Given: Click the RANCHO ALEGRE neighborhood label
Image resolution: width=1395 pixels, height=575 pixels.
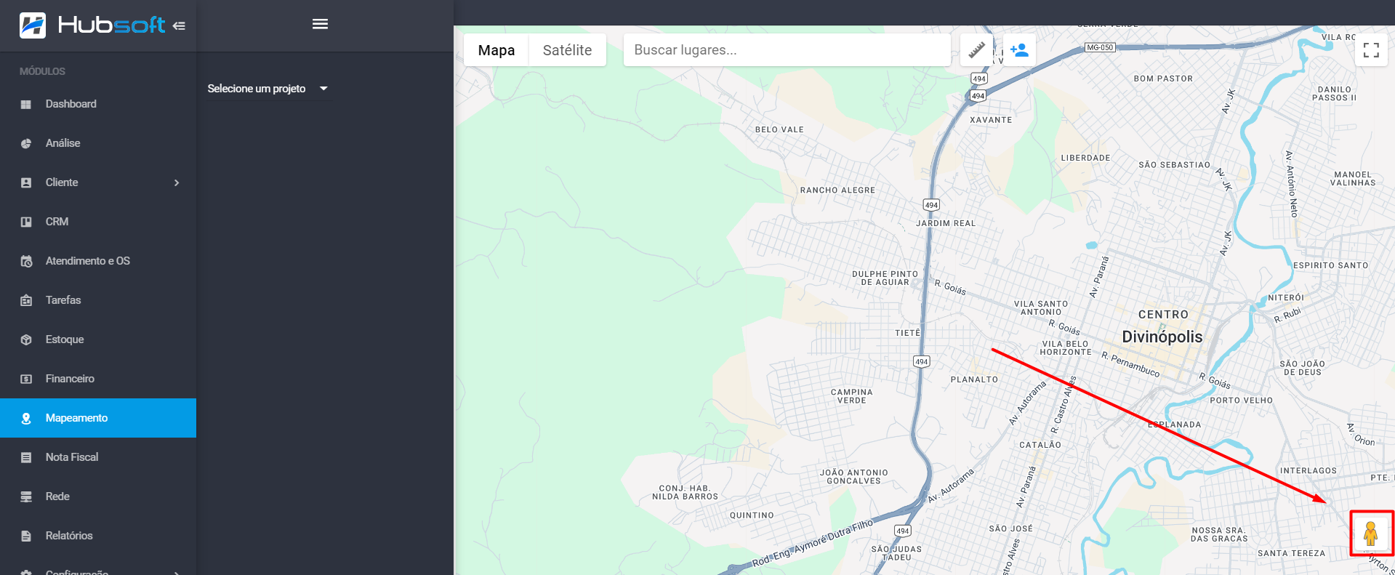Looking at the screenshot, I should [837, 190].
